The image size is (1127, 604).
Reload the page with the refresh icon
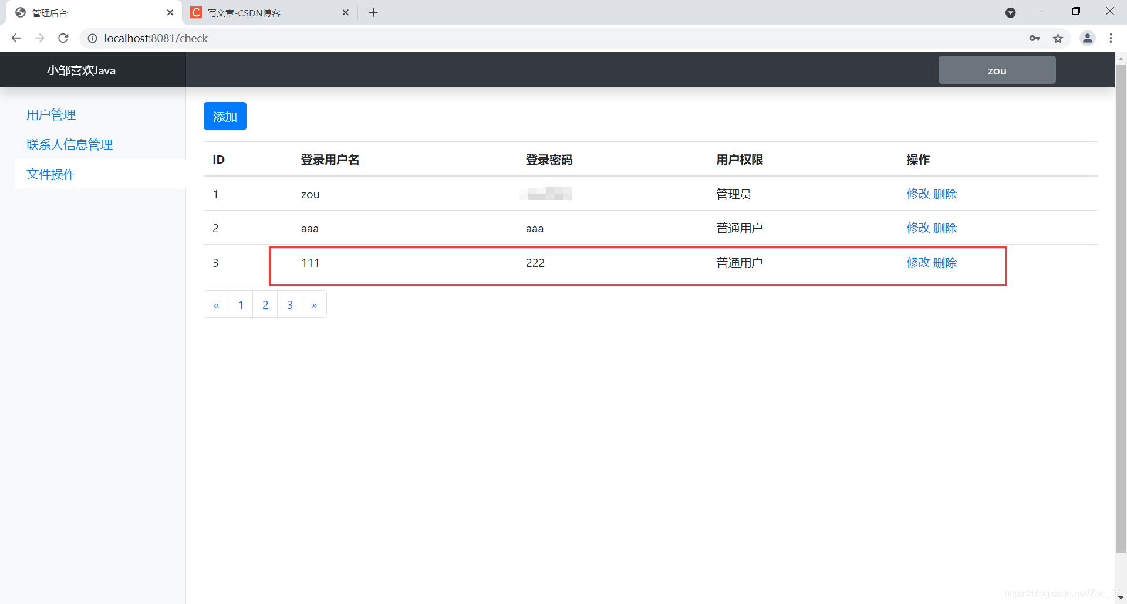click(63, 38)
